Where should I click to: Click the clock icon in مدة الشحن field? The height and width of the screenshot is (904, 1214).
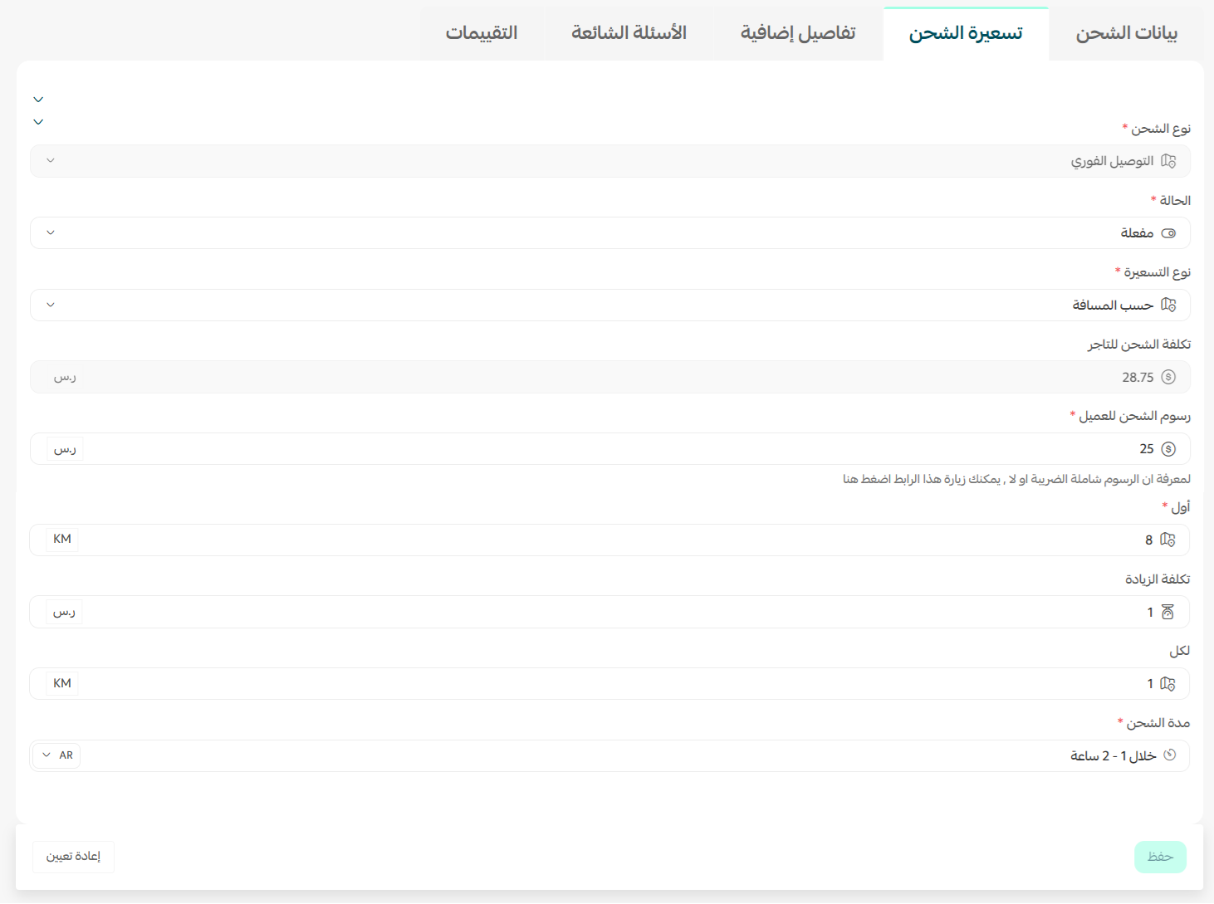click(x=1169, y=755)
